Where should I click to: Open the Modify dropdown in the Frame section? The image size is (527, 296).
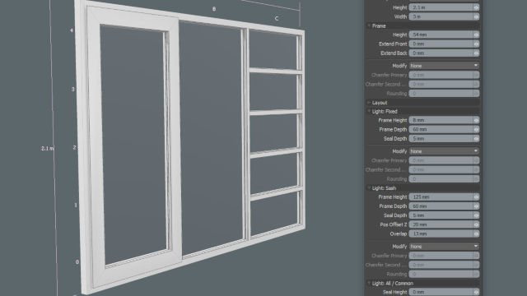click(x=444, y=66)
